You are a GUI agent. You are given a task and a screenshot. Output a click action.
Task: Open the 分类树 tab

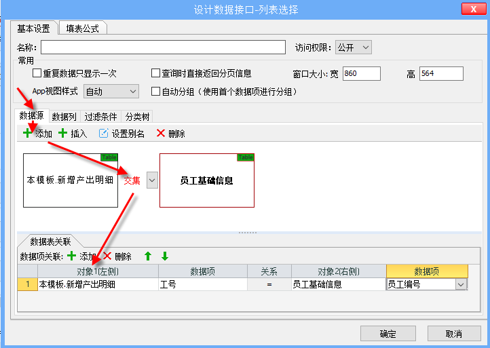(137, 117)
